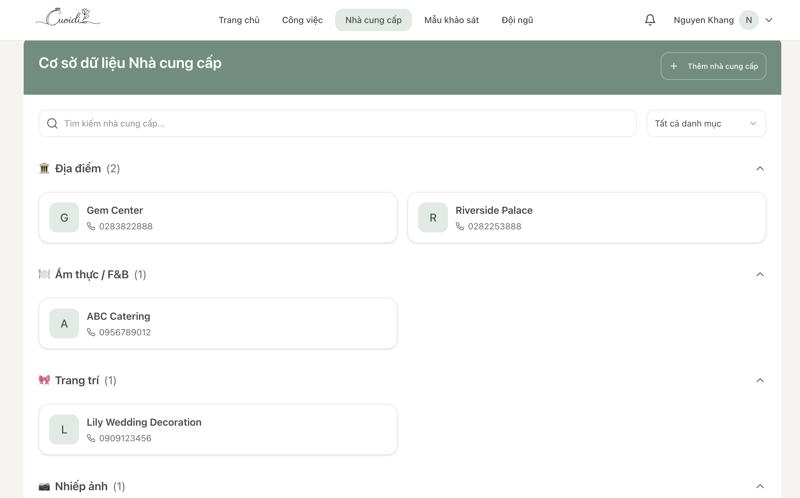Collapse the Ẩm thực / F&B section

(x=760, y=274)
